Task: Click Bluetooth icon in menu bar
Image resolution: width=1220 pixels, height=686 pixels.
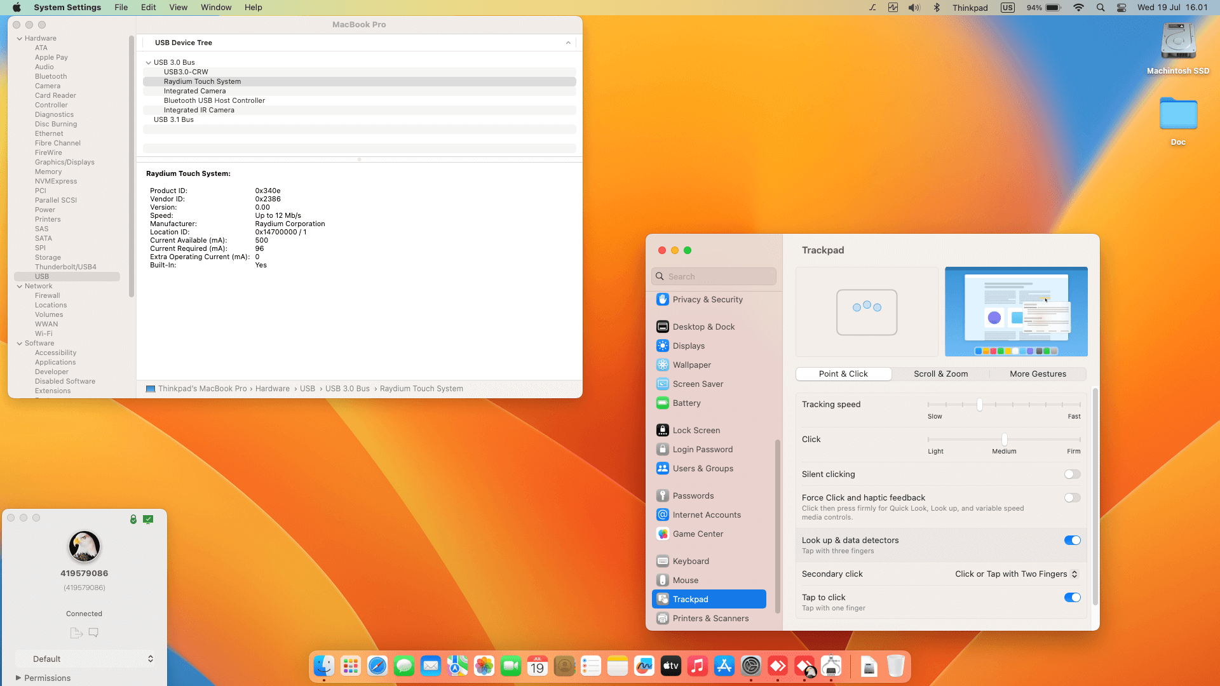Action: 936,8
